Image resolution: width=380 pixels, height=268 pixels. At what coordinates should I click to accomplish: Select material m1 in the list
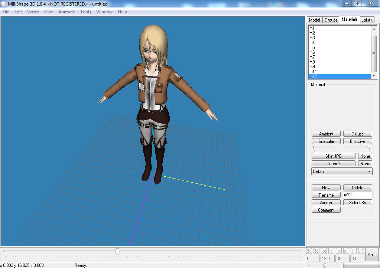click(x=340, y=28)
